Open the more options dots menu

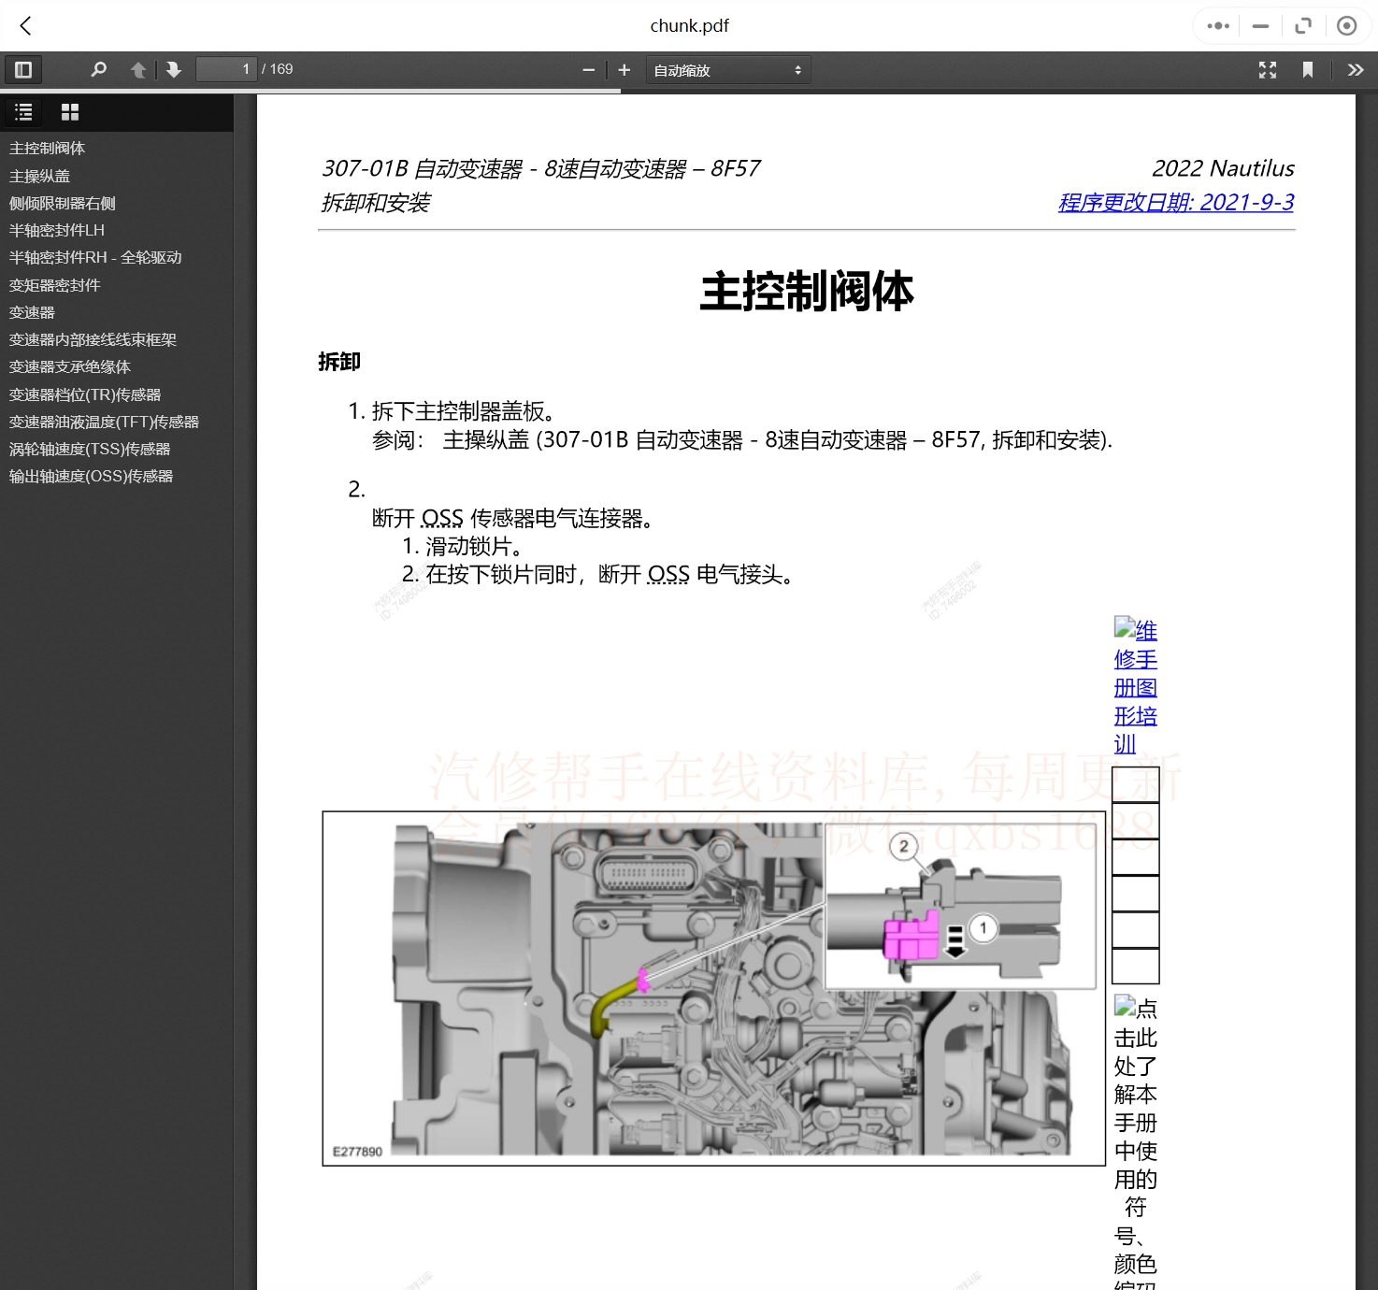coord(1216,26)
